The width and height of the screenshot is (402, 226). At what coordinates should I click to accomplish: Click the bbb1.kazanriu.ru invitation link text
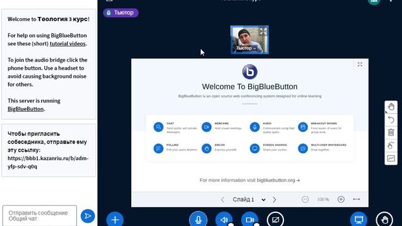coord(48,162)
